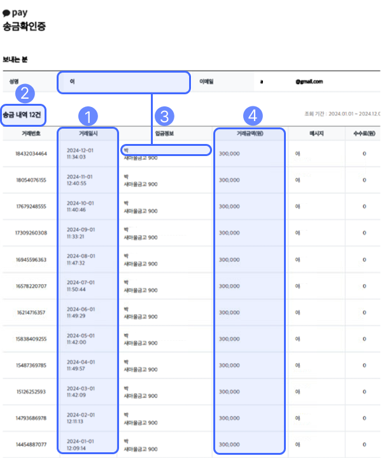Click the 이메일 field label
Screen dimensions: 382x458
(206, 82)
